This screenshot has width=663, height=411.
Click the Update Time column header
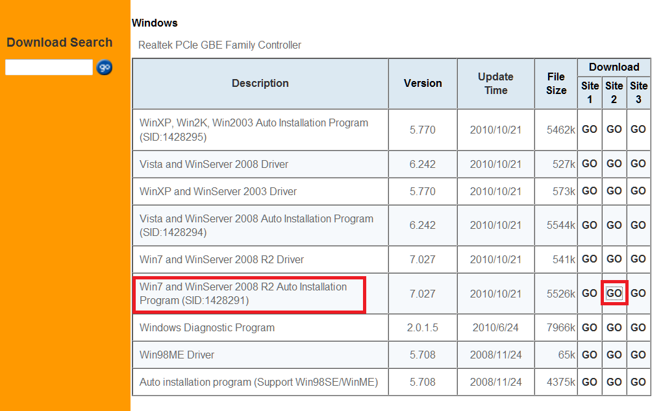click(495, 84)
